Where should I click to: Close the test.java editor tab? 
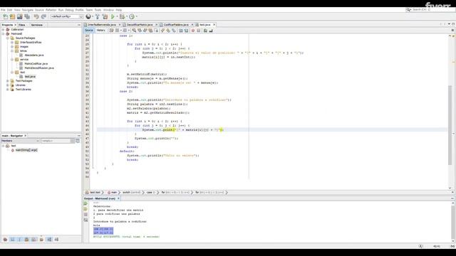[x=214, y=25]
